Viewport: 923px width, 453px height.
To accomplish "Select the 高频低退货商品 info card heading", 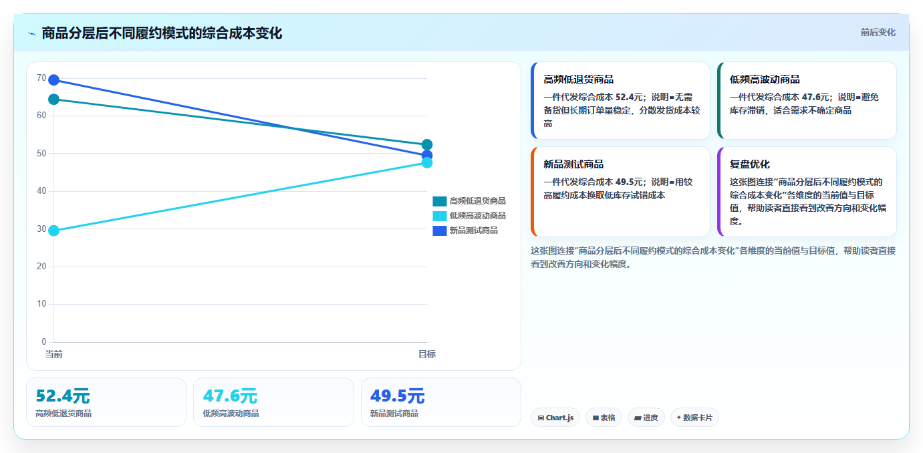I will [578, 80].
